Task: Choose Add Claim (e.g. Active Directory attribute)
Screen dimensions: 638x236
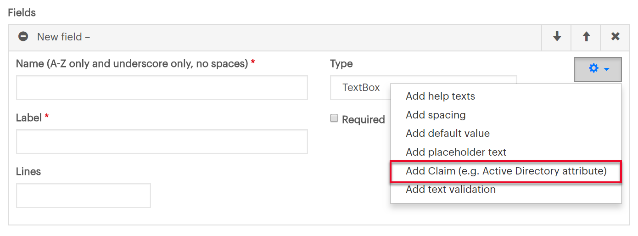Action: [506, 172]
